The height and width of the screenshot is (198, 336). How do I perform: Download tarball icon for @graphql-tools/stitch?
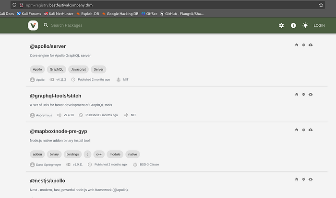coord(311,94)
